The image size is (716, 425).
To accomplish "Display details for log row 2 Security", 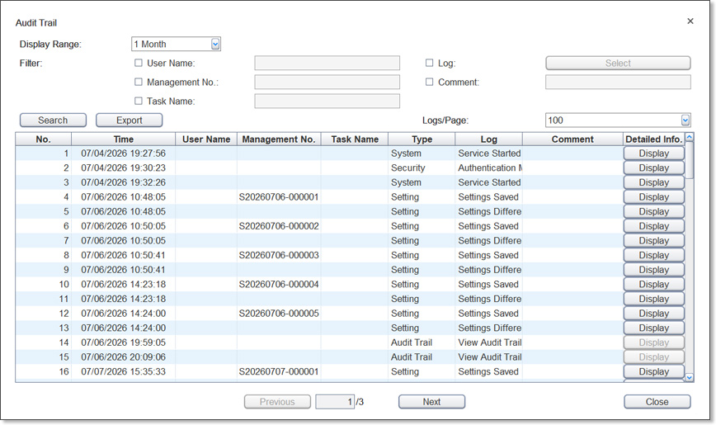I will 654,168.
